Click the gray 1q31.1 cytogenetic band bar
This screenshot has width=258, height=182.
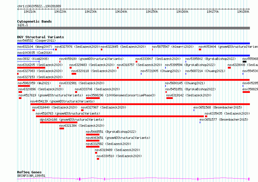[x=133, y=28]
